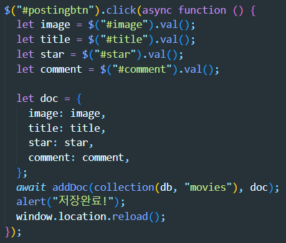
Task: Click the 'title: title,' property line
Action: click(67, 128)
